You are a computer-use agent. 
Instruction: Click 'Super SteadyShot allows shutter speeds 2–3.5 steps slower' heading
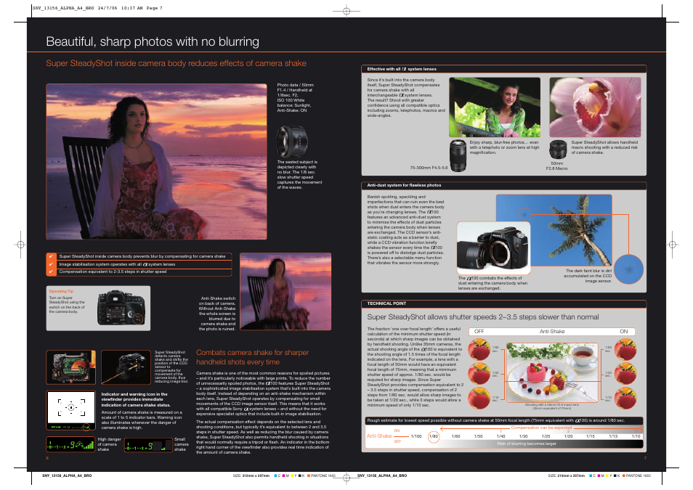coord(483,317)
